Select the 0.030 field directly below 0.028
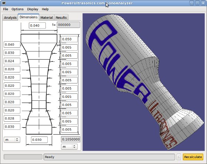The image size is (207, 164). (x=12, y=126)
